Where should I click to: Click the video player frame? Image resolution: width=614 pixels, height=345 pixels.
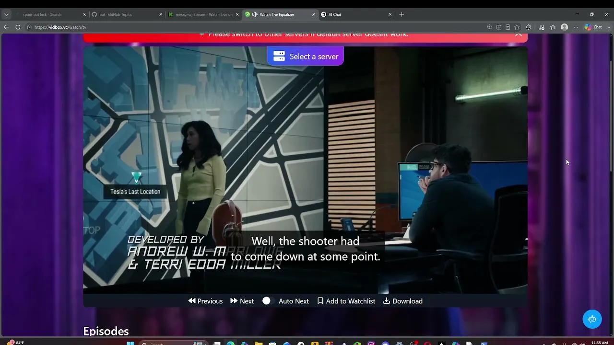pos(305,170)
